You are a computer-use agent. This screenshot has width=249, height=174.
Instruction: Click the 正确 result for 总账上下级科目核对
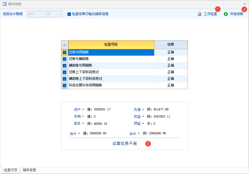tap(171, 72)
